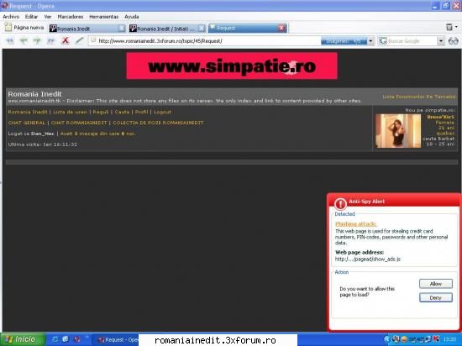Open the Reguli link
Screen dimensions: 462x346
[101, 112]
